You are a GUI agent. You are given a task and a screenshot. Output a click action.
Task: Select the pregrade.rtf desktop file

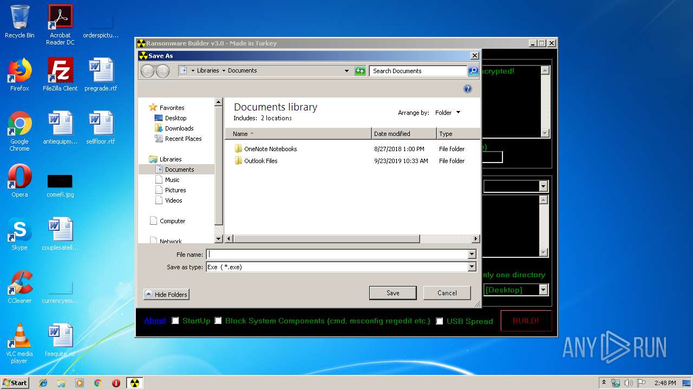coord(101,75)
